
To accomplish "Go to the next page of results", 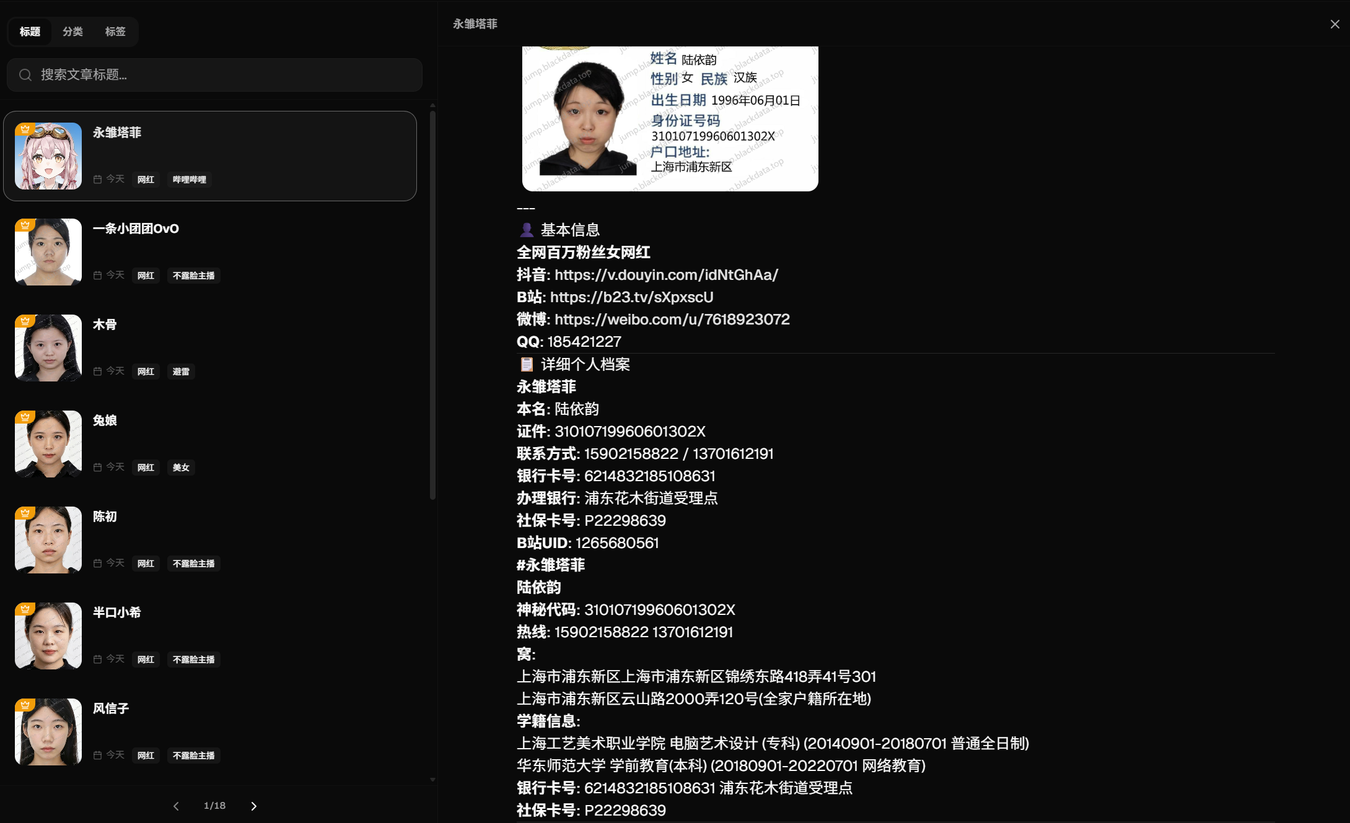I will coord(253,806).
